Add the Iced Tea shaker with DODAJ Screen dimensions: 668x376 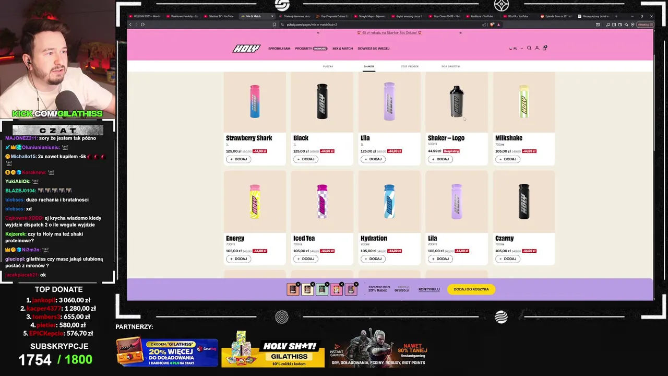coord(306,259)
